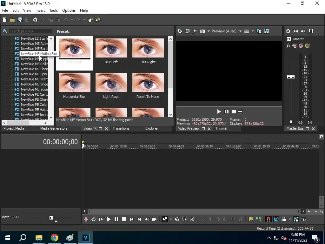Toggle preview on external monitor icon
Screen dimensions: 325x244
tap(187, 31)
